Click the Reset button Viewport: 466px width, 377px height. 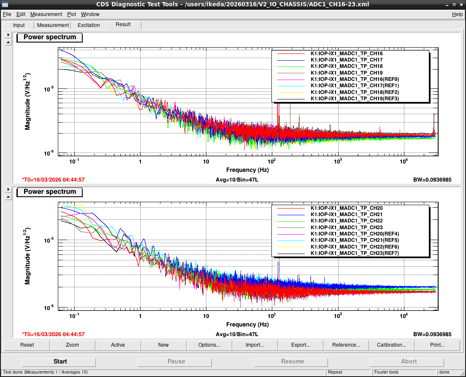(27, 345)
